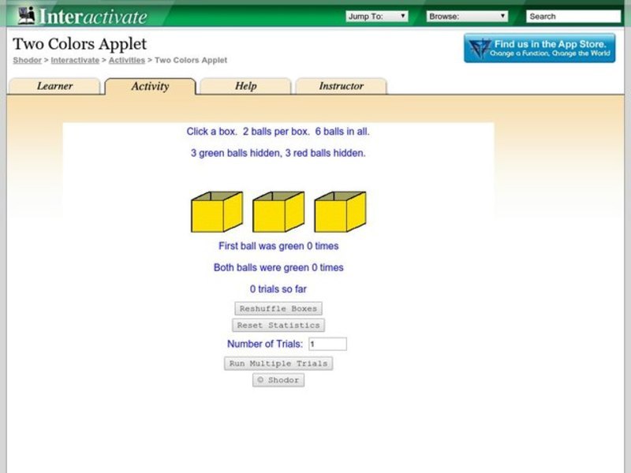Click the Shodor copyright button
Screen dimensions: 631x473
(278, 380)
